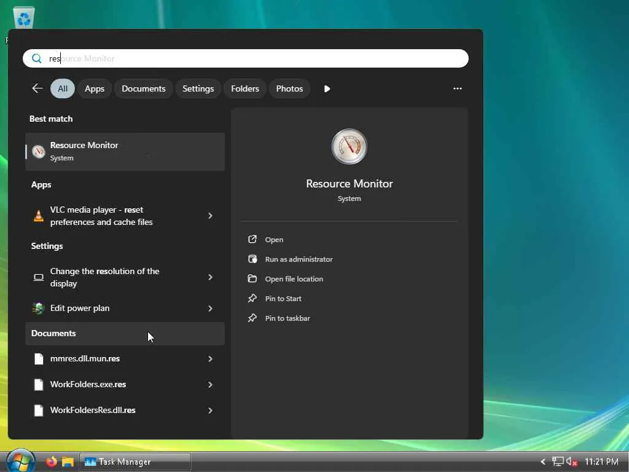629x472 pixels.
Task: Open Edit power plan setting
Action: (x=125, y=309)
